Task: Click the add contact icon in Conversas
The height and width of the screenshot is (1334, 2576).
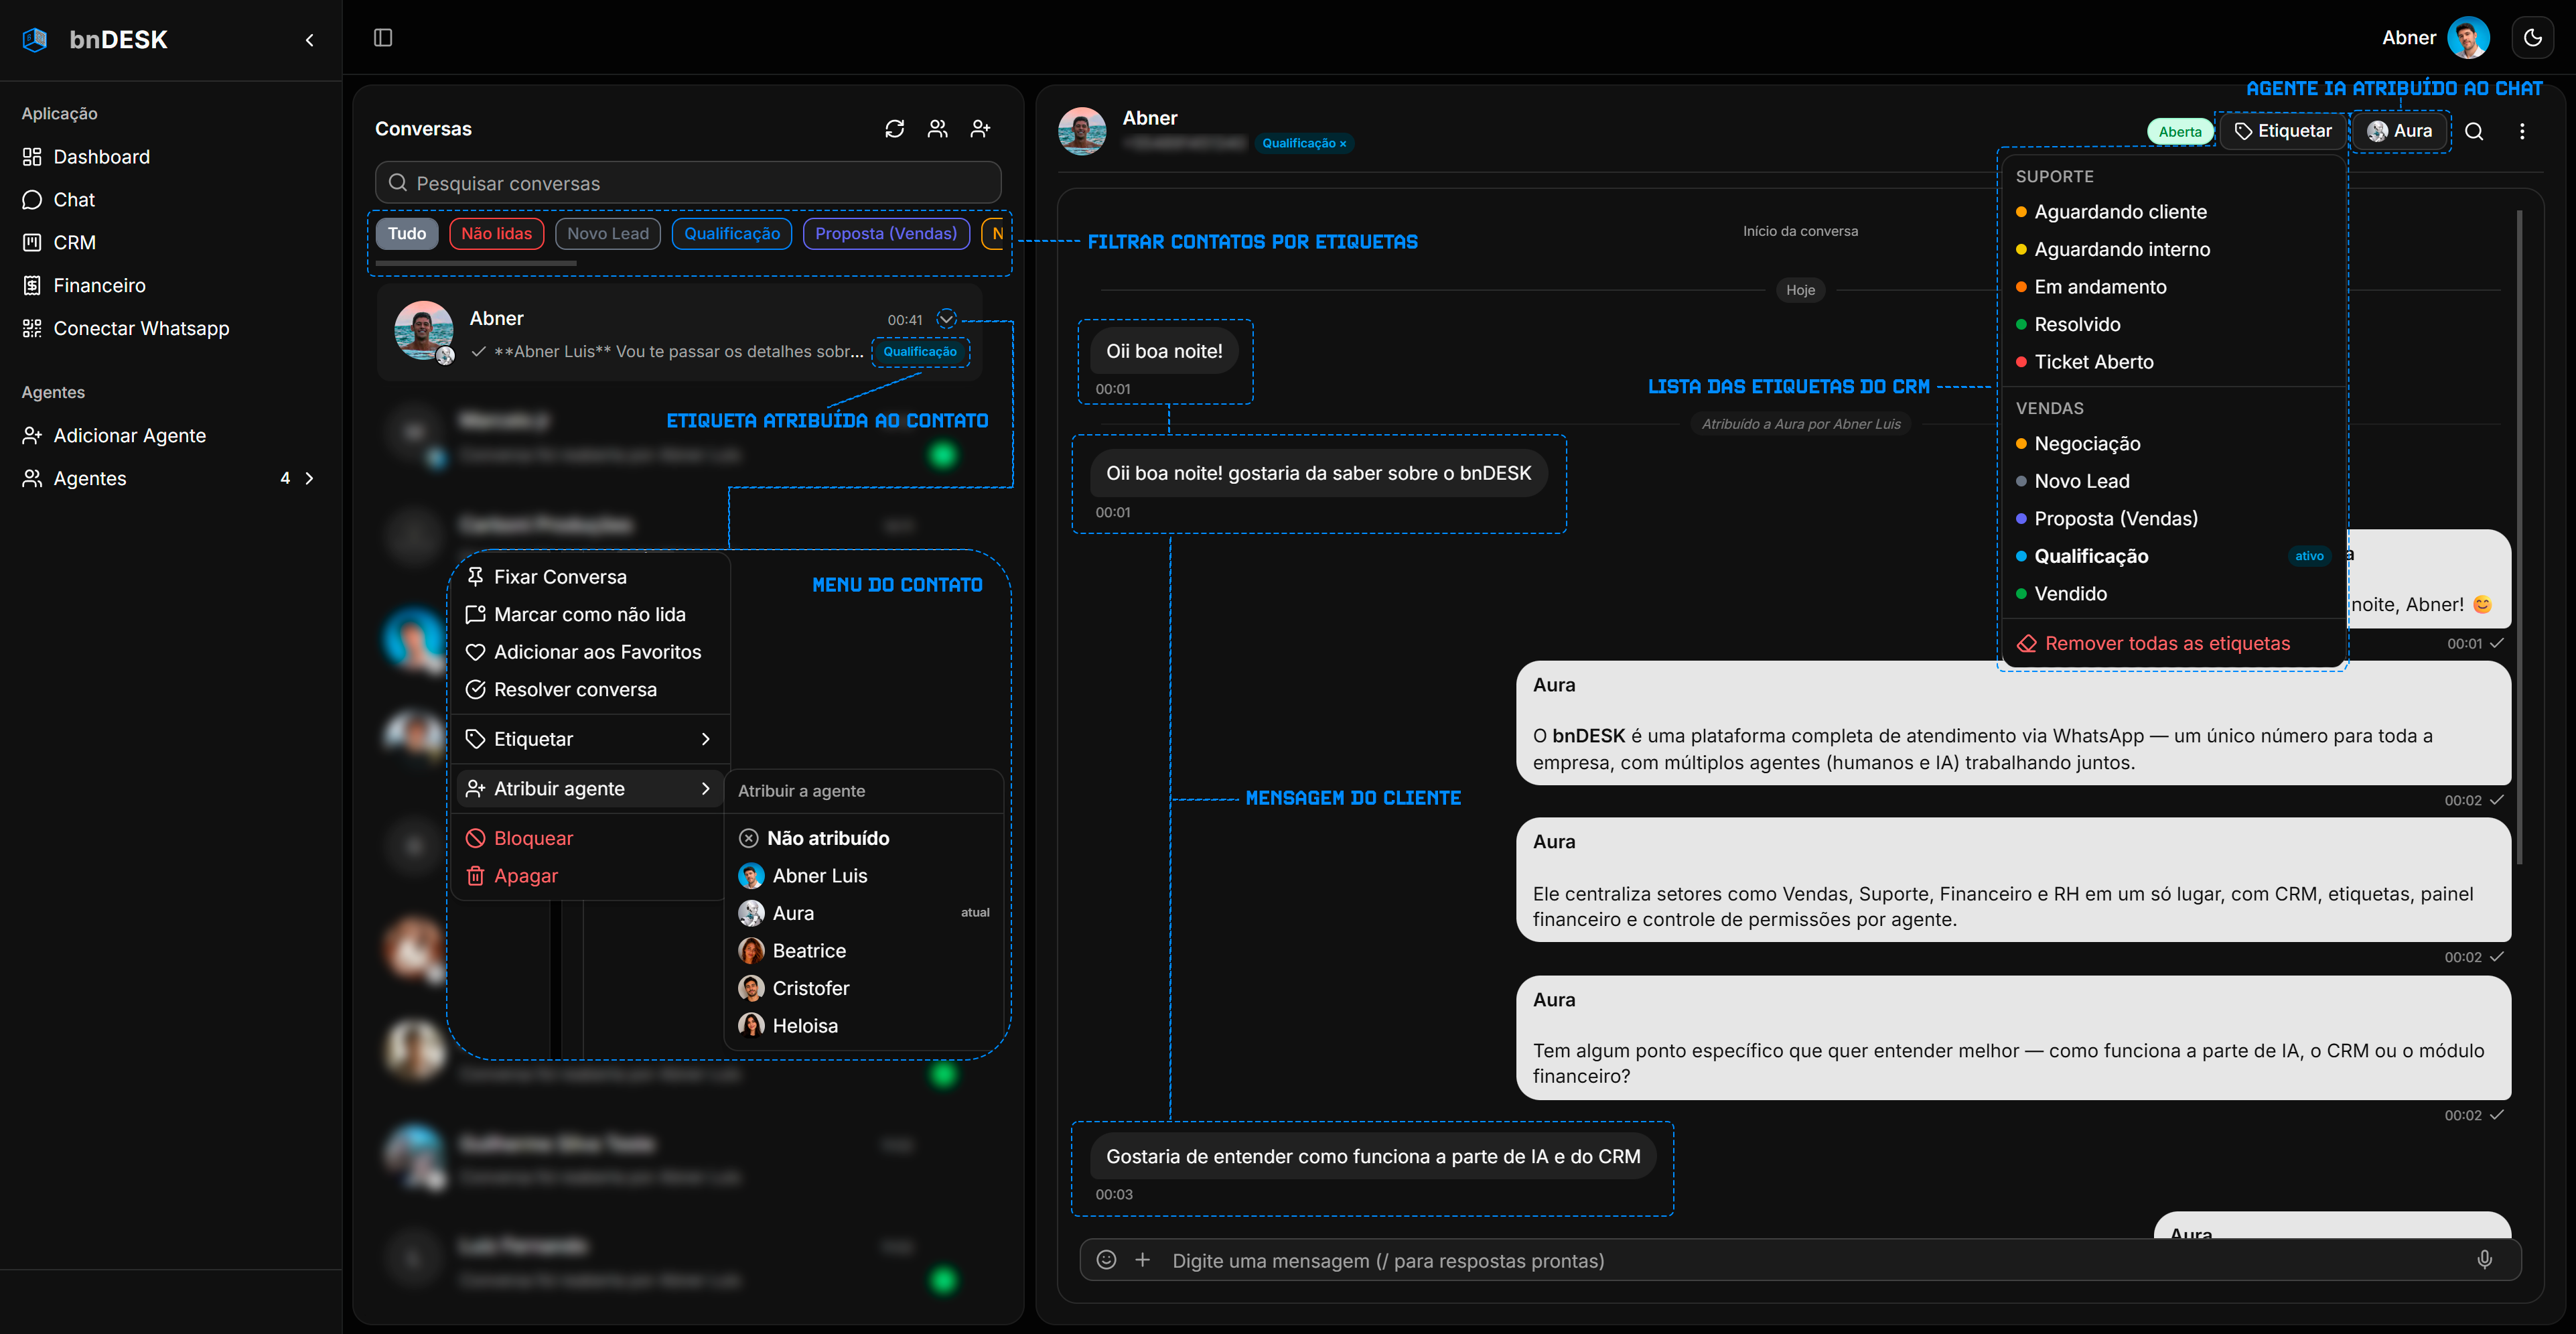Action: [980, 129]
